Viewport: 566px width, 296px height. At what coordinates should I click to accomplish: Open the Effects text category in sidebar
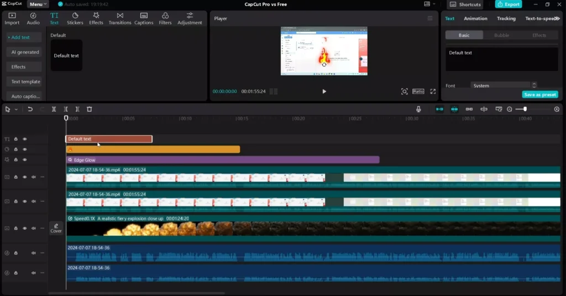[24, 67]
